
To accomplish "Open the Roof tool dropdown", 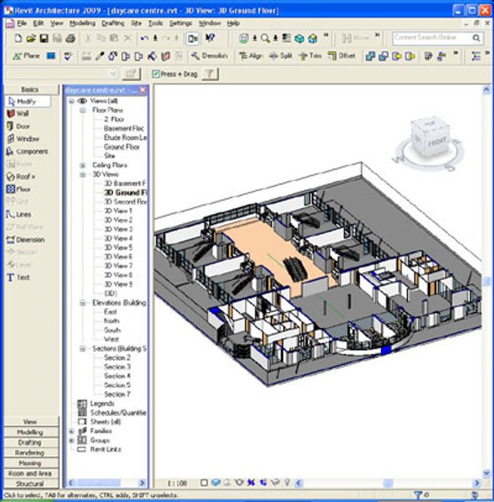I will 21,177.
